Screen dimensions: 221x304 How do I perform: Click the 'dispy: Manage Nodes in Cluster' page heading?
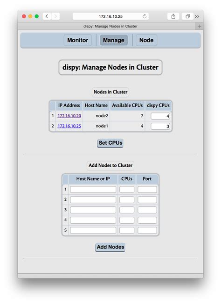click(x=110, y=67)
